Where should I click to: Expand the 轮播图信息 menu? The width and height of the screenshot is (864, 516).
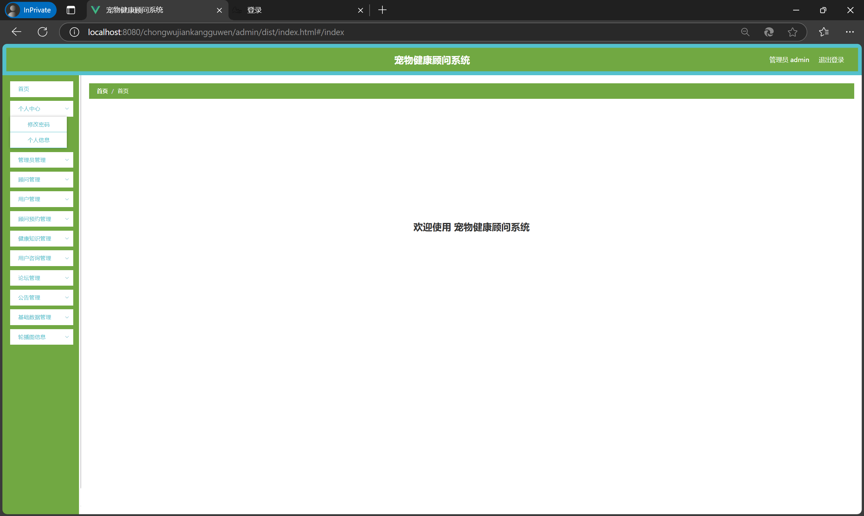click(42, 337)
